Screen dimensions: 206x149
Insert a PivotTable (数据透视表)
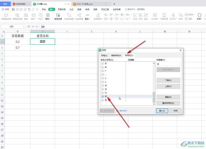pyautogui.click(x=6, y=16)
